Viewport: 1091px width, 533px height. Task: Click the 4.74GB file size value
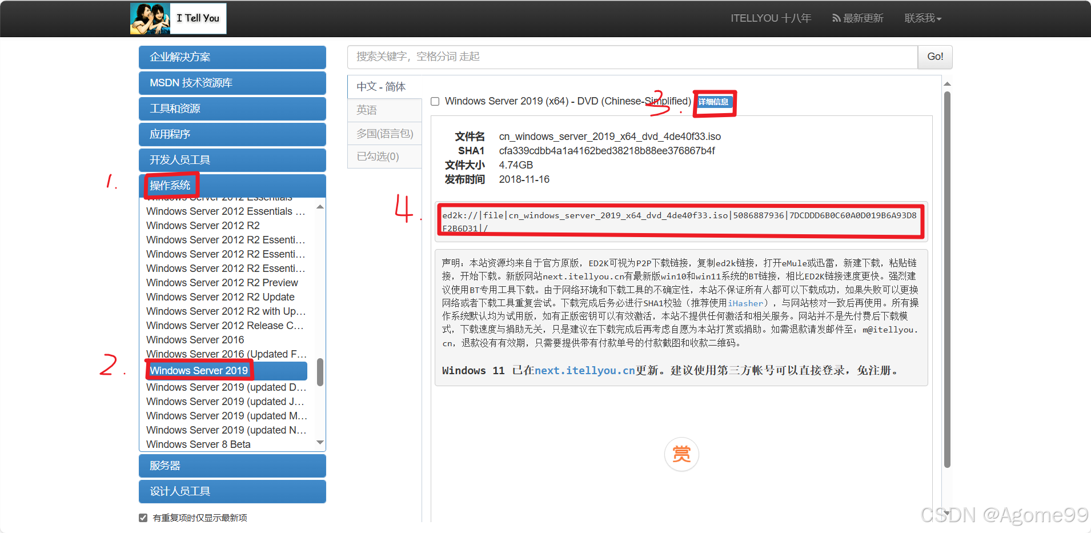tap(516, 165)
